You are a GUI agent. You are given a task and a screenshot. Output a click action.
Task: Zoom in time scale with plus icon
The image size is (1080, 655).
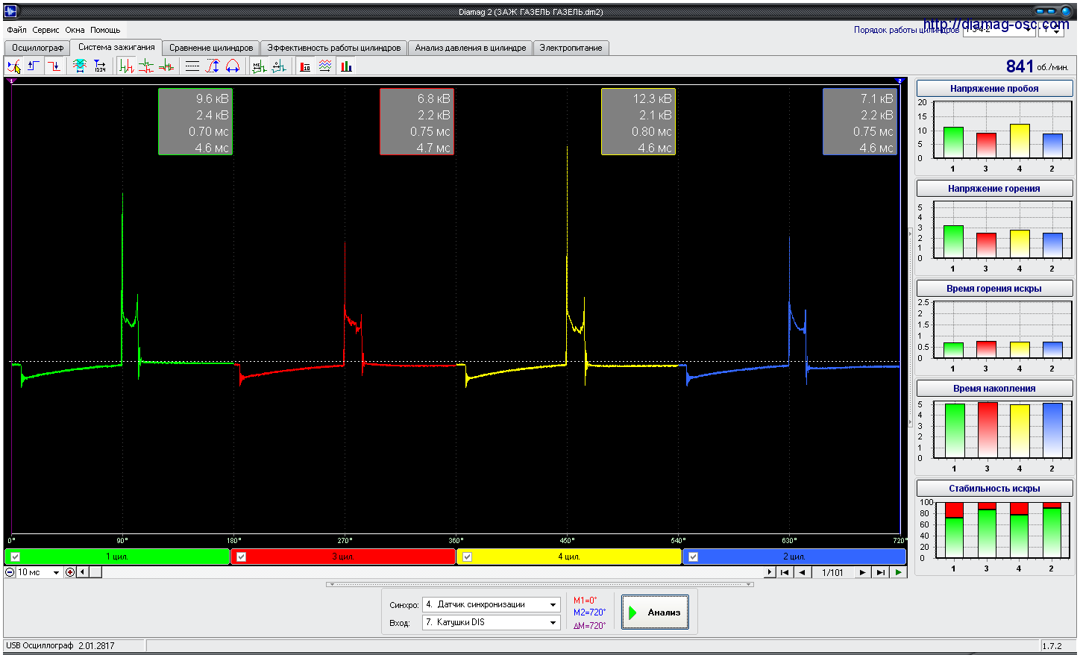(x=70, y=572)
